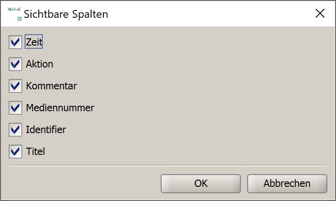This screenshot has width=336, height=201.
Task: Click the Sichtbare Spalten title text
Action: pyautogui.click(x=66, y=14)
